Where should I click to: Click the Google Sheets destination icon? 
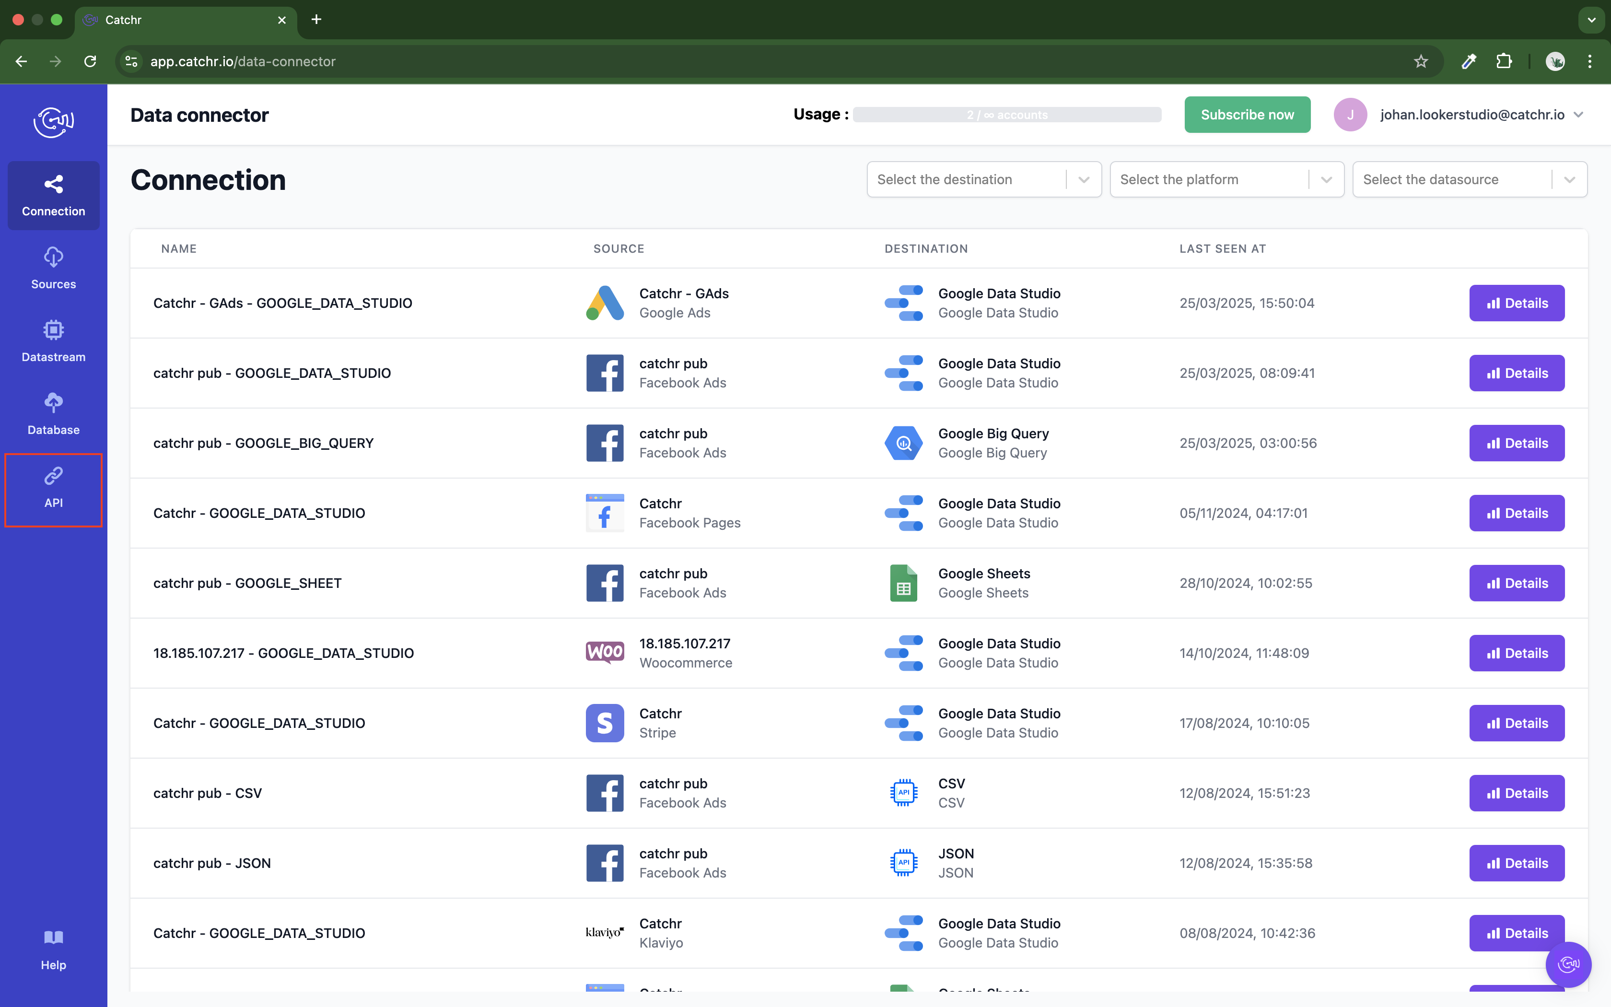(903, 583)
